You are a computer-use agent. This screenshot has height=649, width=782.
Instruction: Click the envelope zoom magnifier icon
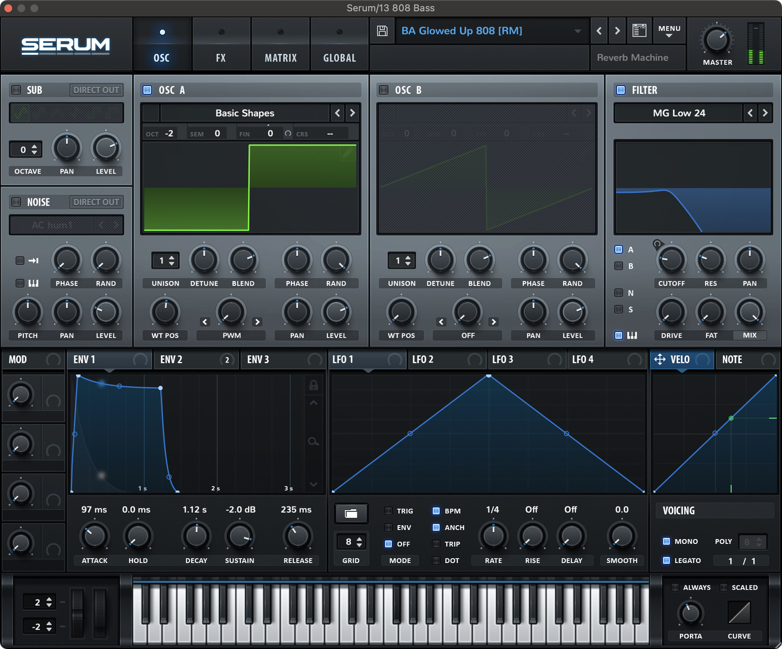click(x=313, y=441)
